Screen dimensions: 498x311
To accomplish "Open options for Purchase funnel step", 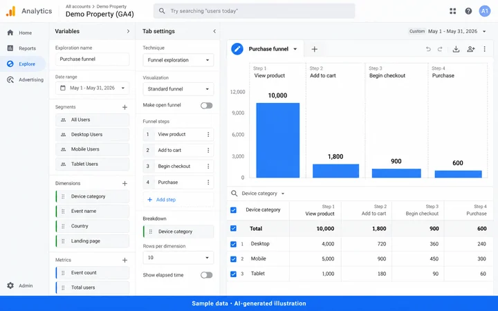I will (208, 182).
